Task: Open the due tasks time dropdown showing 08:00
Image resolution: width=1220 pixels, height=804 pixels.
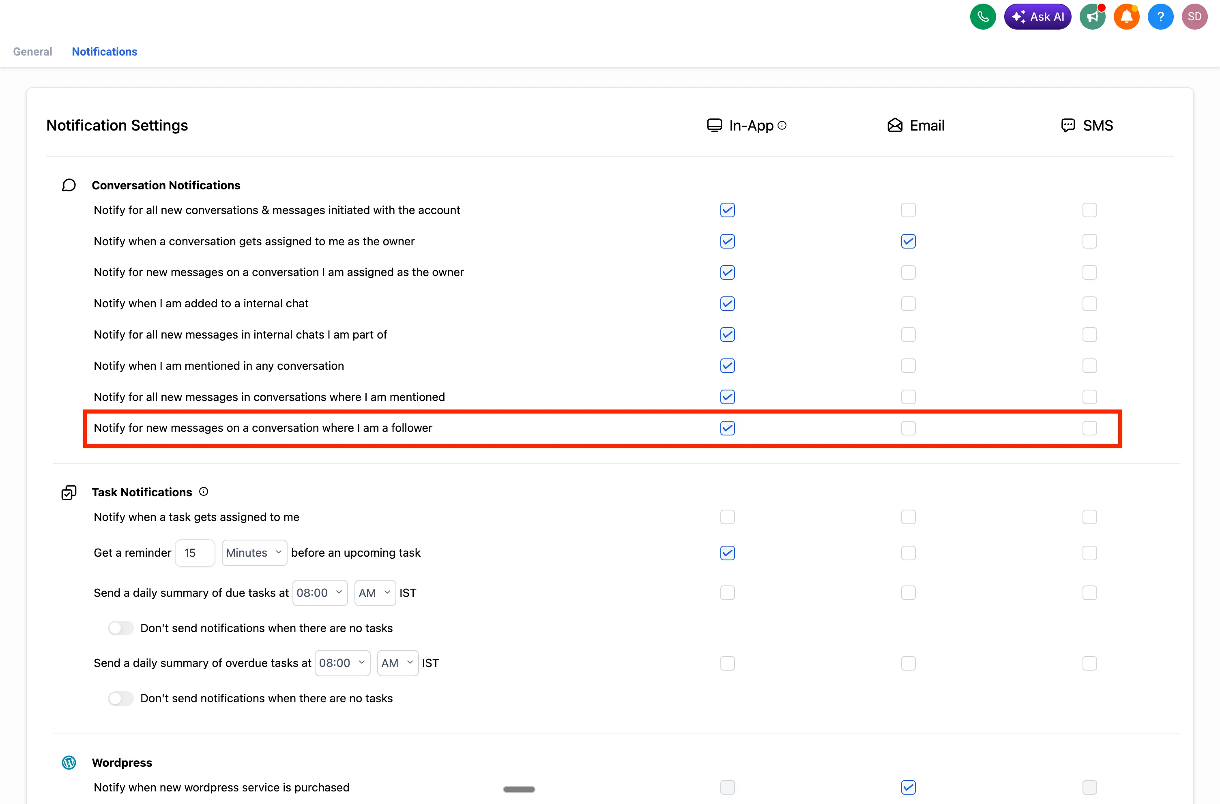Action: [320, 592]
